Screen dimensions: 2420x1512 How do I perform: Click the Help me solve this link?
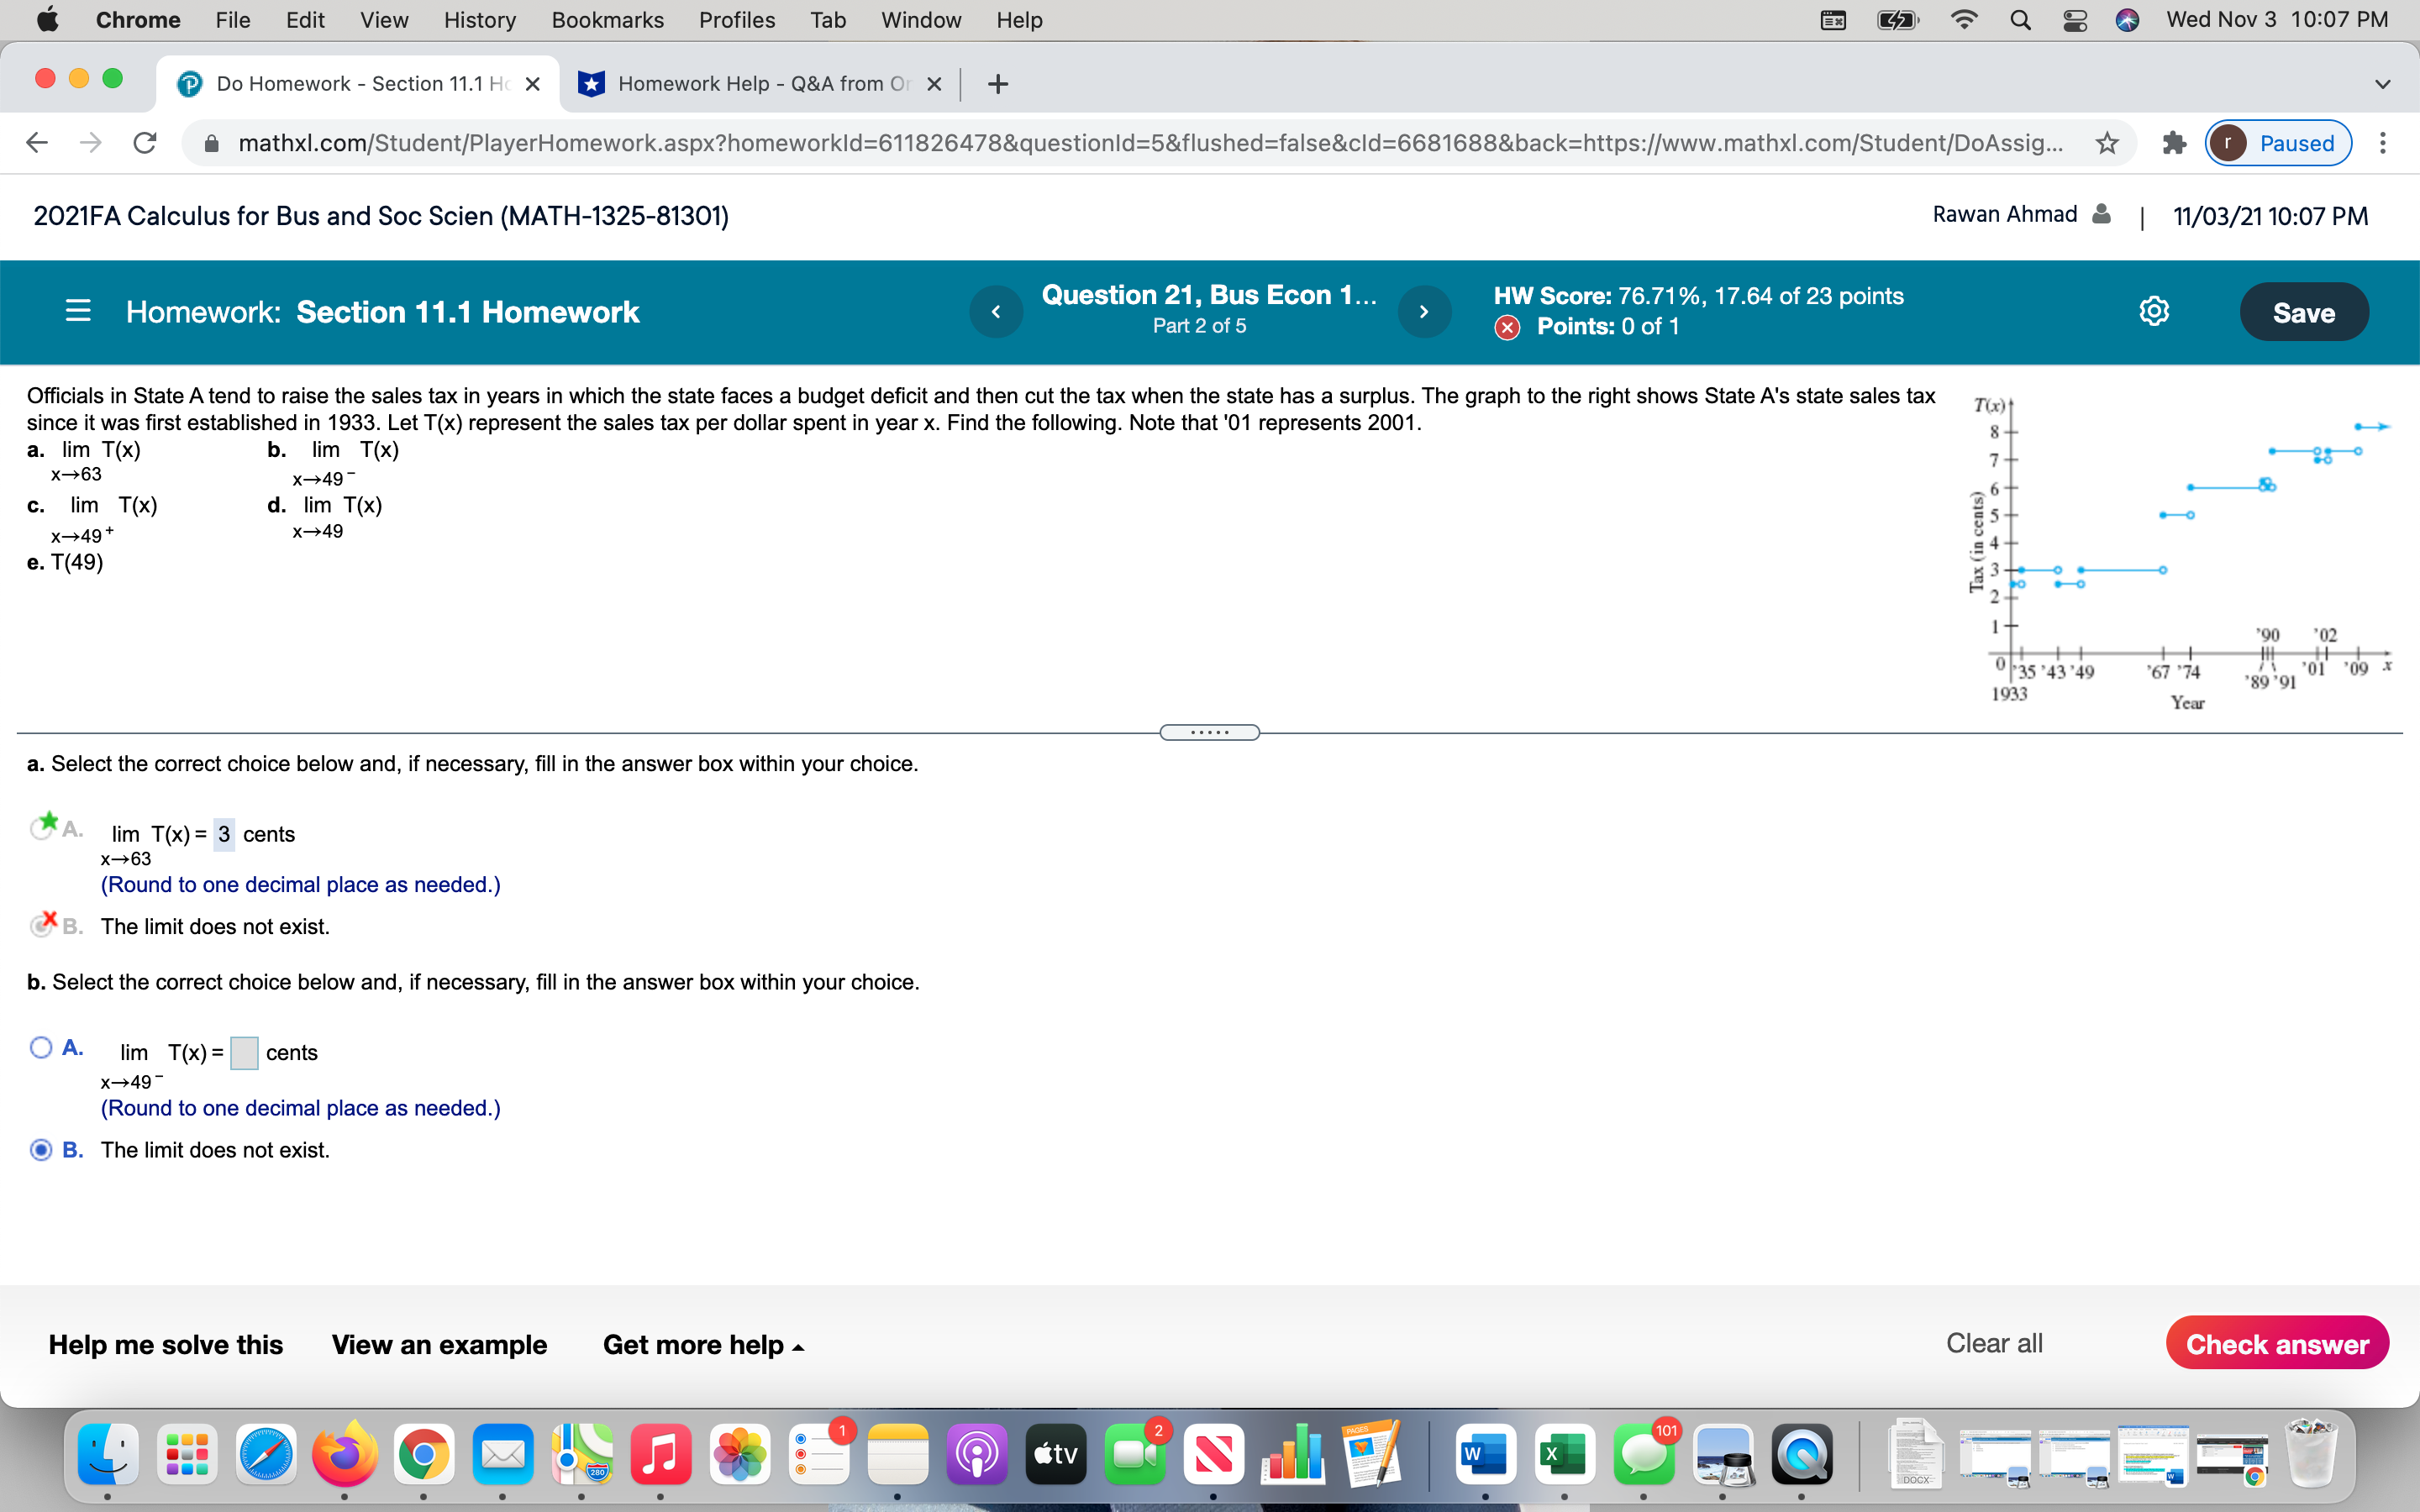pyautogui.click(x=166, y=1345)
